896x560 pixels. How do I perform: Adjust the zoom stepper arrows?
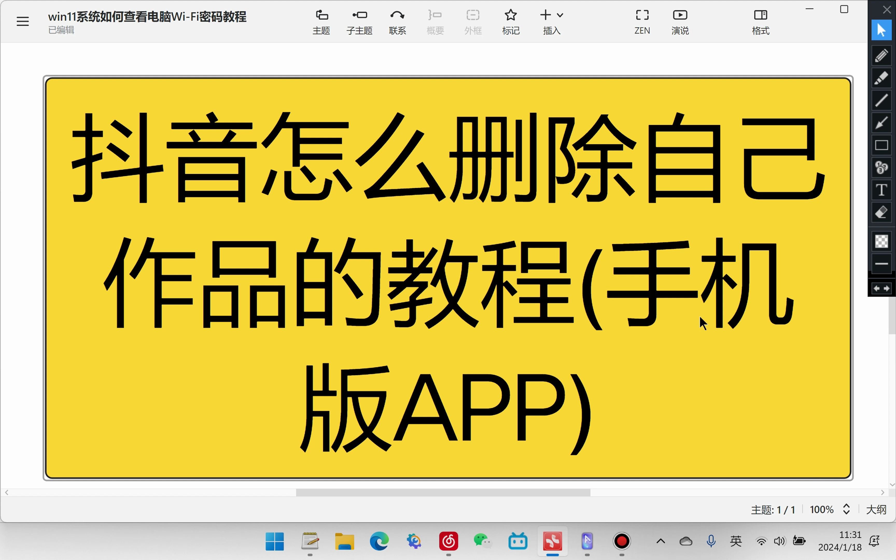point(846,509)
